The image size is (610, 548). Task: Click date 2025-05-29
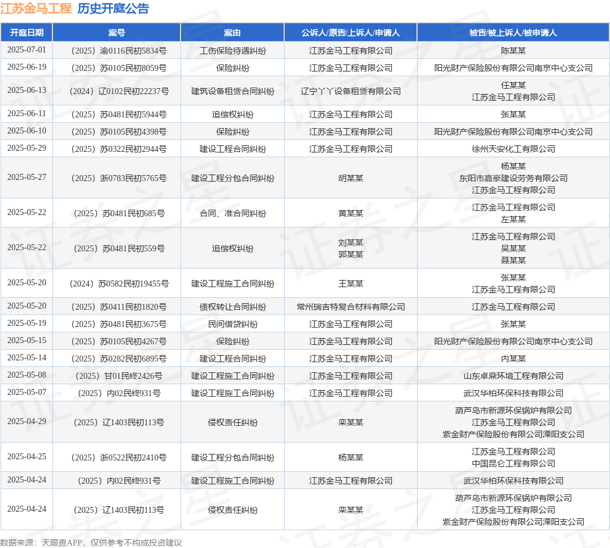click(x=26, y=148)
